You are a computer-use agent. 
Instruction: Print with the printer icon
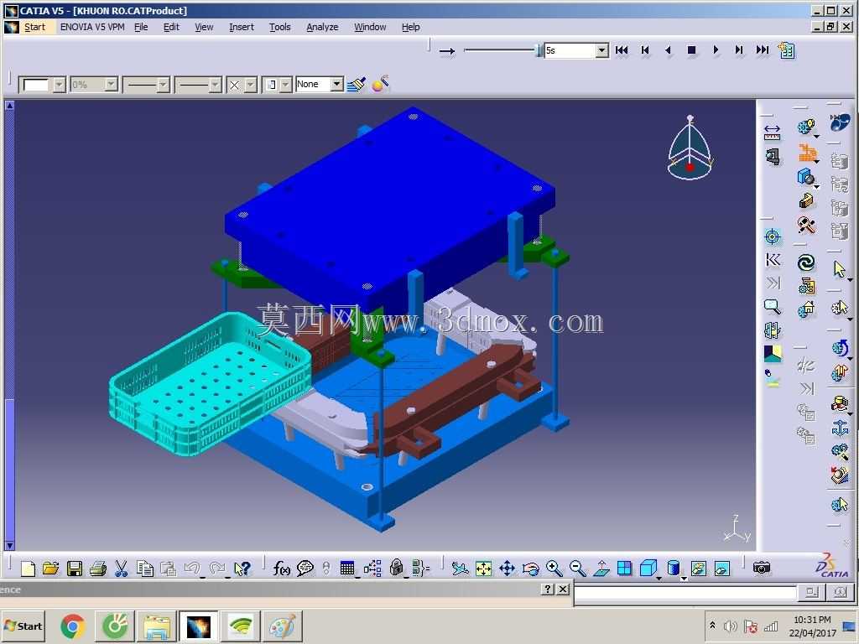97,569
